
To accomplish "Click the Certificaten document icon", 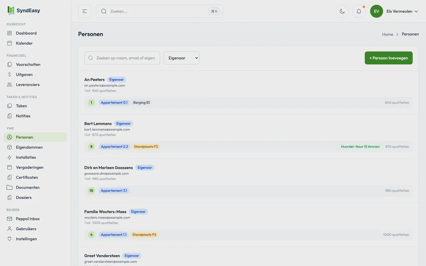I will pyautogui.click(x=10, y=177).
